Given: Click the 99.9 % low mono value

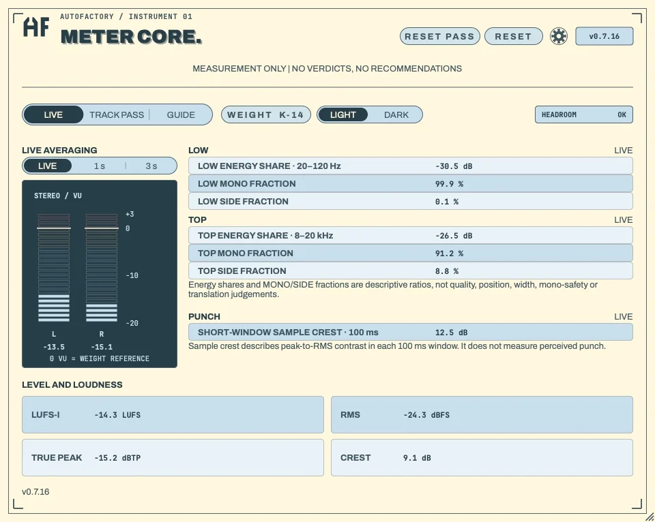Looking at the screenshot, I should coord(449,183).
